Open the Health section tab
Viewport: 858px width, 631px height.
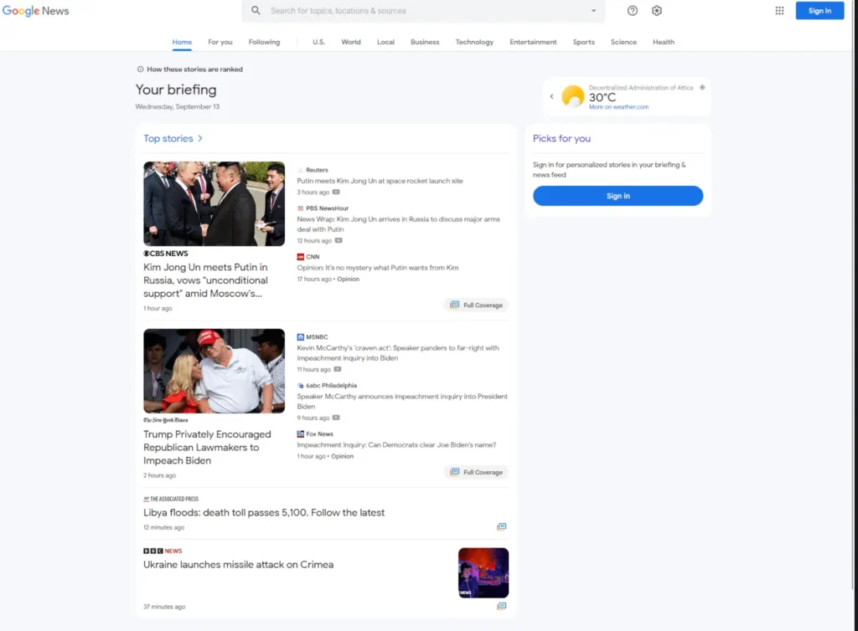coord(664,42)
